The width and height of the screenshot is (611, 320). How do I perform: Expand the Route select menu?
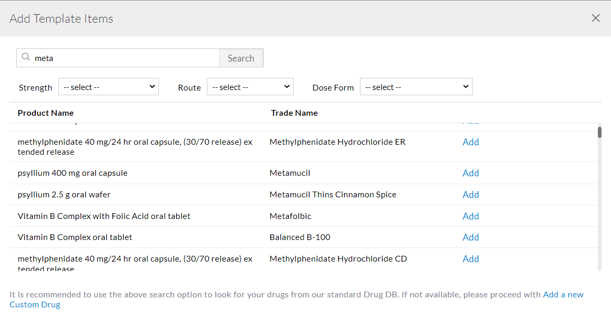point(250,87)
